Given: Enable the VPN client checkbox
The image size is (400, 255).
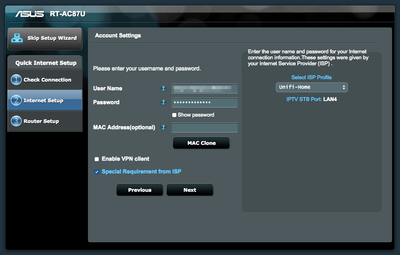Looking at the screenshot, I should [97, 159].
